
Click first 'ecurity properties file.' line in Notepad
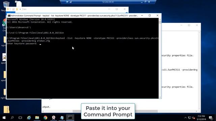(178, 55)
